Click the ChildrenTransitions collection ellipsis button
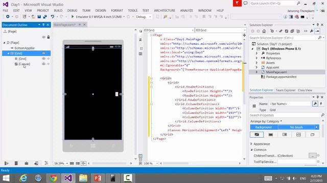 [x=312, y=156]
